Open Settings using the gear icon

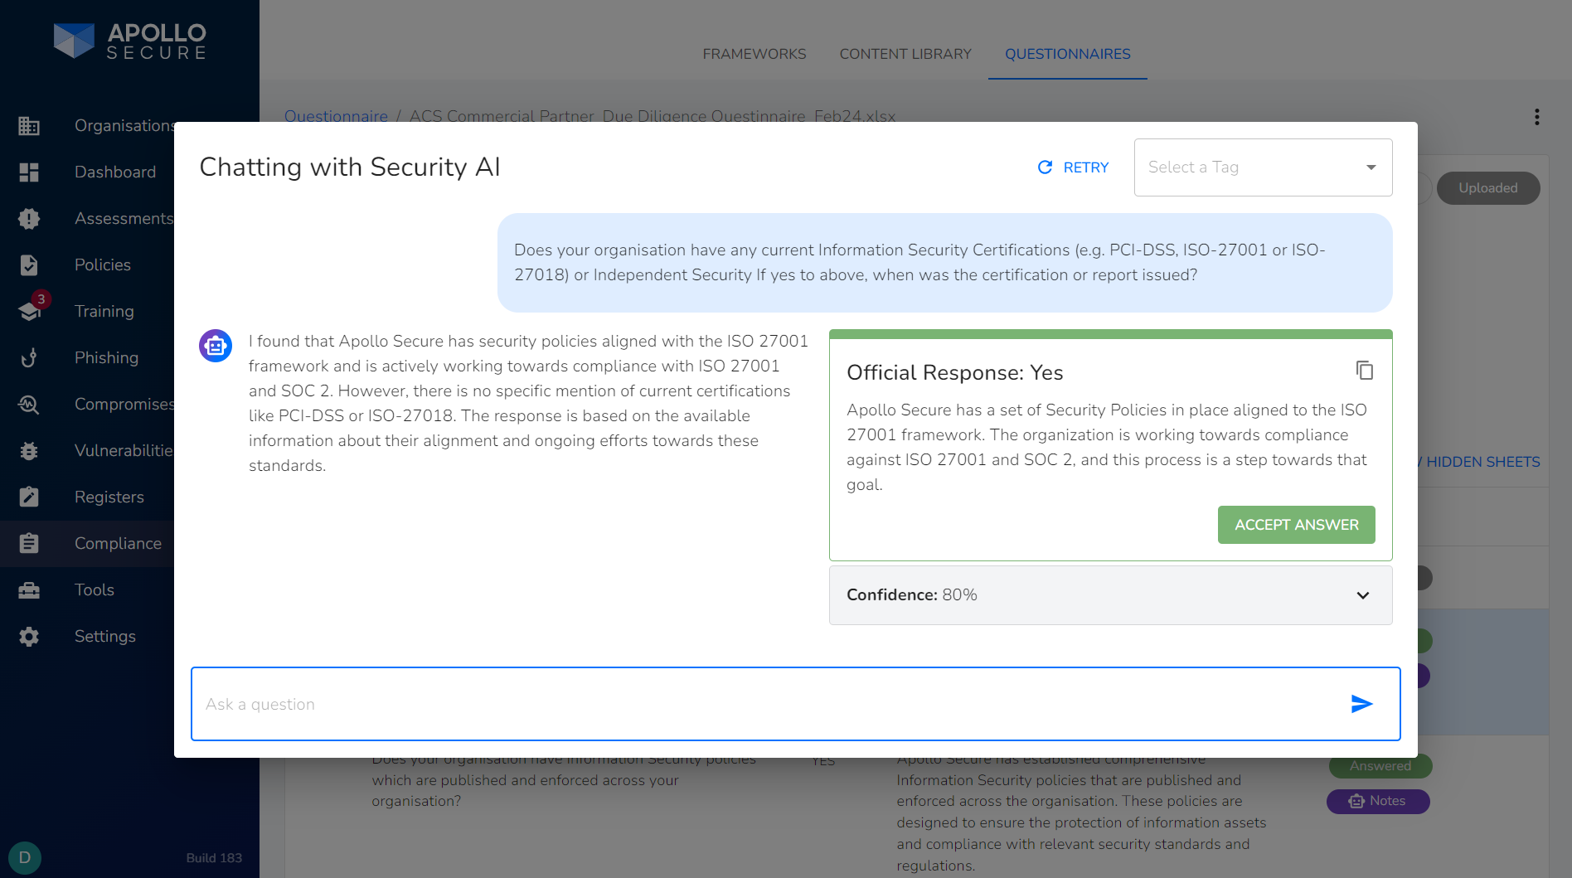coord(29,636)
